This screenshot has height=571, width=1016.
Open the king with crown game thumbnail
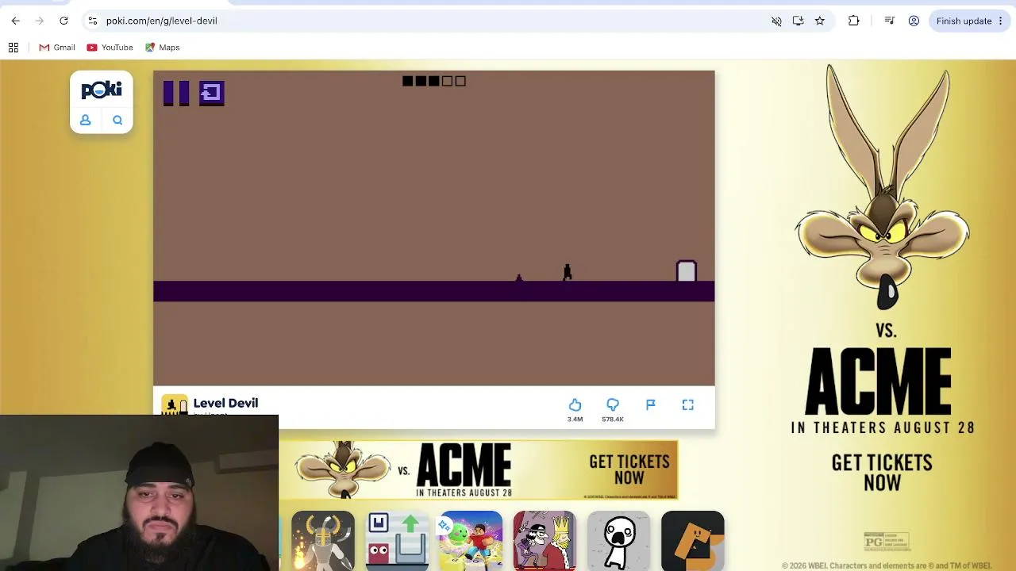(545, 541)
